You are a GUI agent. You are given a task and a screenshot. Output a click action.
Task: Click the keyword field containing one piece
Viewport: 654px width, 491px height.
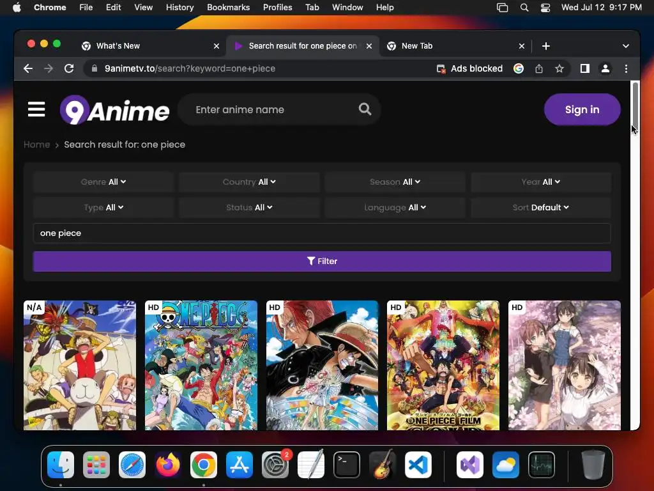(322, 233)
